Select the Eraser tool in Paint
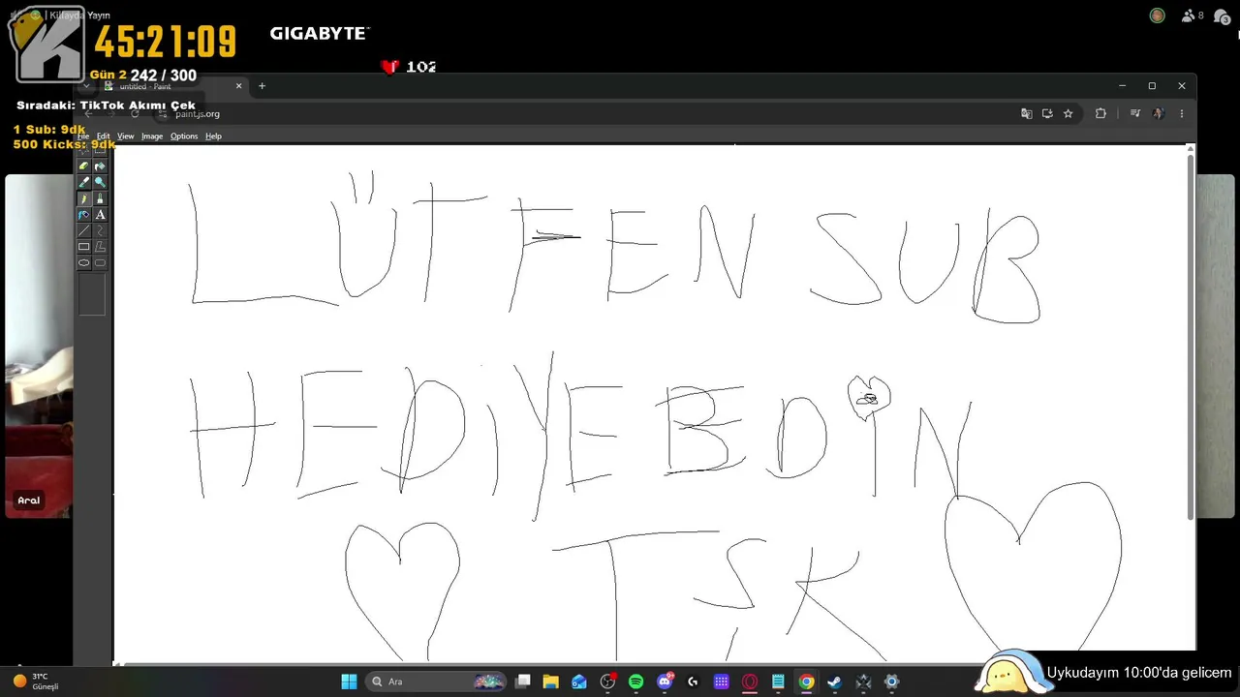Image resolution: width=1240 pixels, height=697 pixels. [x=84, y=167]
